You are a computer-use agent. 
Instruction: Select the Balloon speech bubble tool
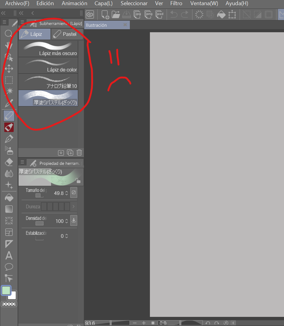[x=9, y=267]
